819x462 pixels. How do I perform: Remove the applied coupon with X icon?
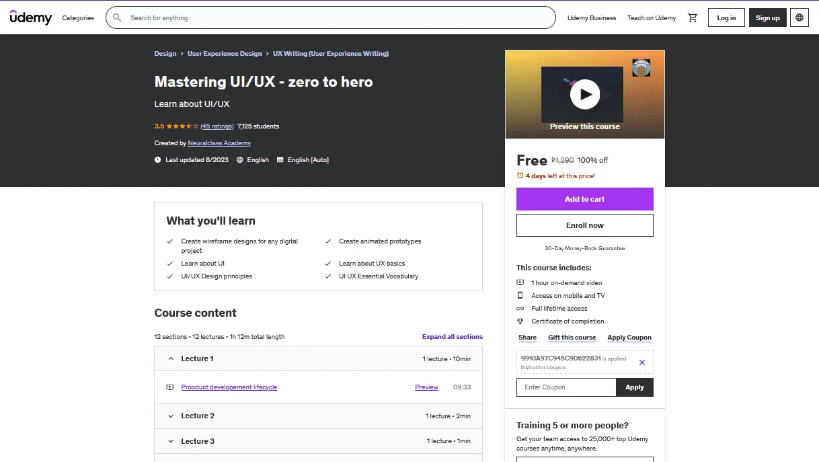641,362
